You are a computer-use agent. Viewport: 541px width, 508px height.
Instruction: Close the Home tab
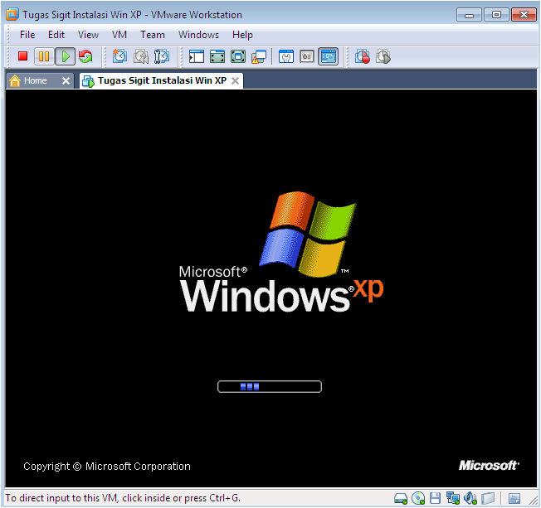[x=66, y=80]
